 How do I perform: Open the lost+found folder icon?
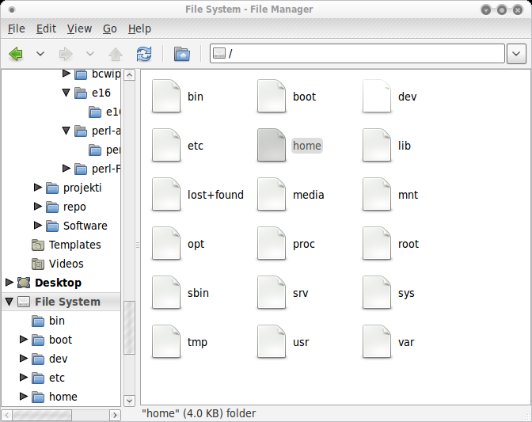[x=166, y=195]
